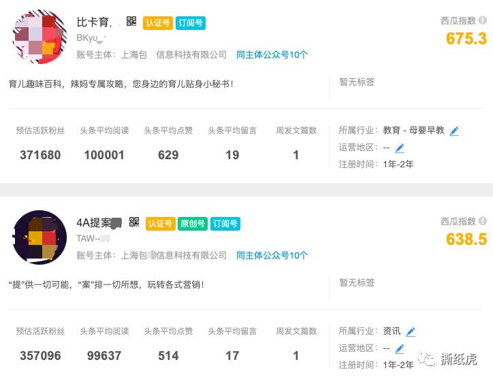Viewport: 493px width, 381px height.
Task: Edit 运营地区 pencil icon in second card
Action: [x=400, y=348]
